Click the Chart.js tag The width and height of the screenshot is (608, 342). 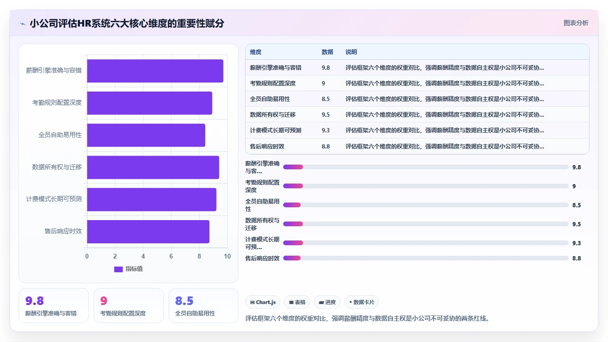[263, 302]
